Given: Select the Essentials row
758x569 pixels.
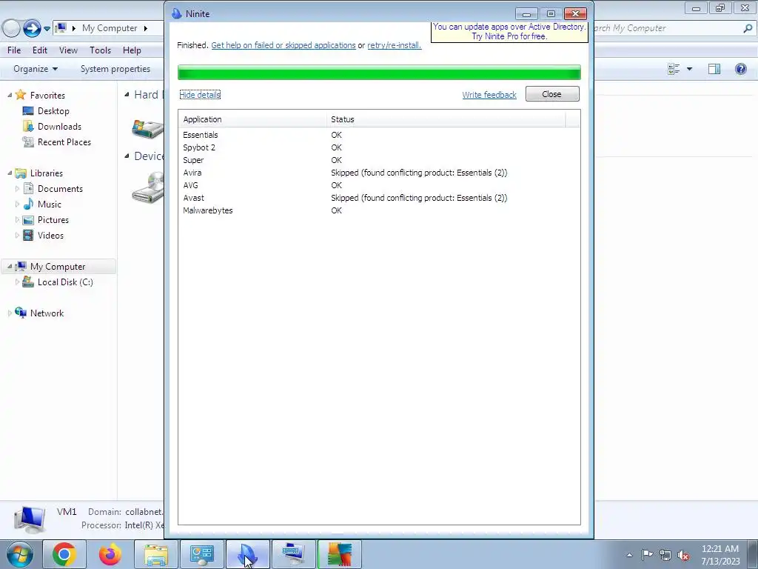Looking at the screenshot, I should click(379, 135).
